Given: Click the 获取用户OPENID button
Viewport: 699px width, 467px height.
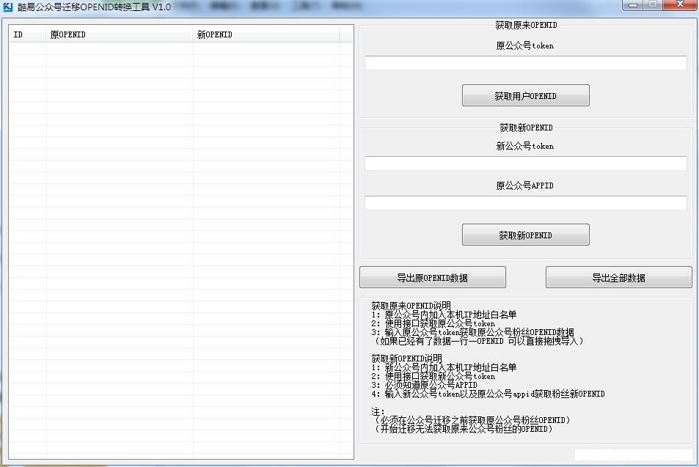Looking at the screenshot, I should click(x=526, y=95).
